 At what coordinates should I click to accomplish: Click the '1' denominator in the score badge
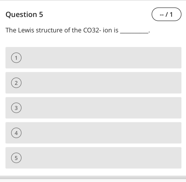tap(171, 14)
